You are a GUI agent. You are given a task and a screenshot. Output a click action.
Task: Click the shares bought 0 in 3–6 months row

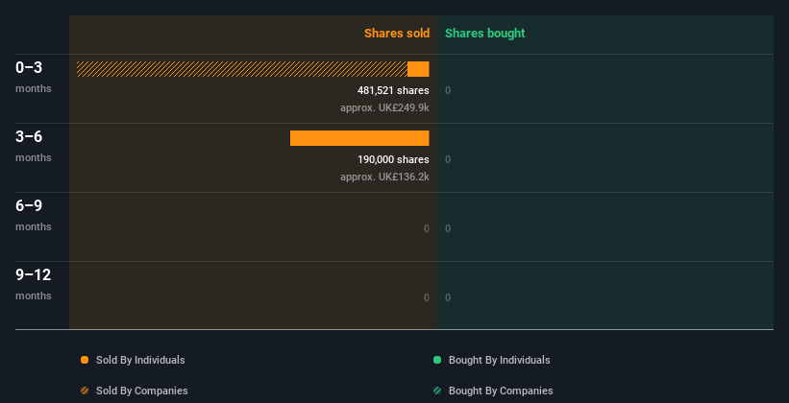tap(448, 159)
